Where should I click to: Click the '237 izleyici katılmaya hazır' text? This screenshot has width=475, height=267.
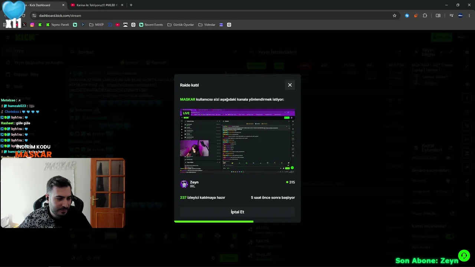203,198
